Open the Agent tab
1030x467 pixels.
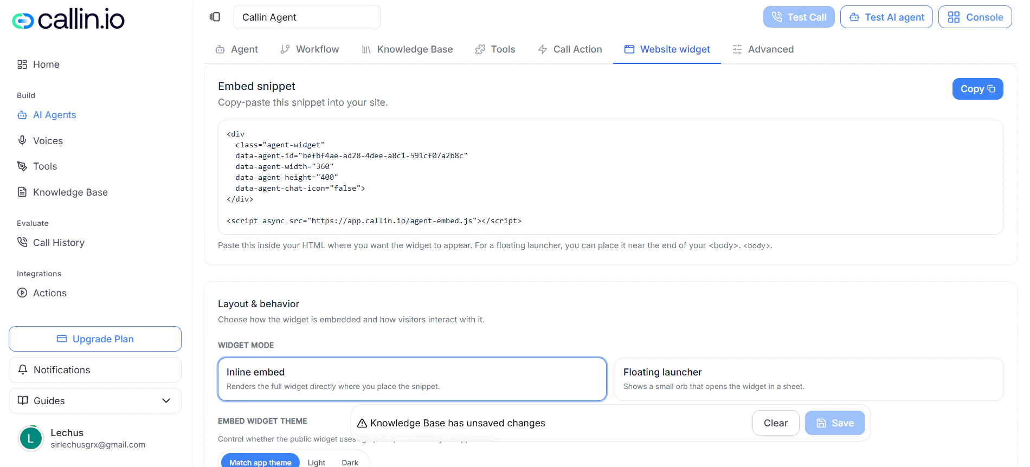click(x=237, y=49)
